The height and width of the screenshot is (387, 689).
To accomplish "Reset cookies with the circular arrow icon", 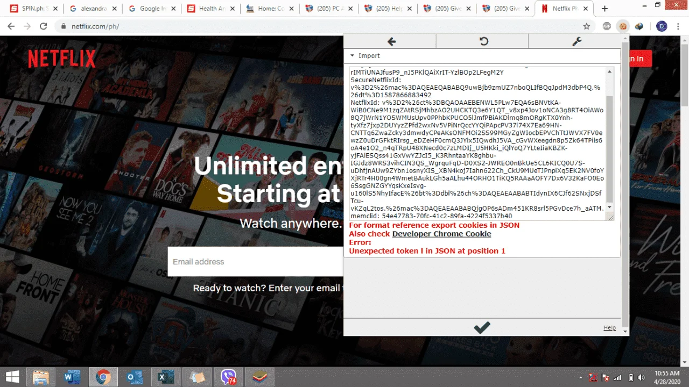I will 483,41.
